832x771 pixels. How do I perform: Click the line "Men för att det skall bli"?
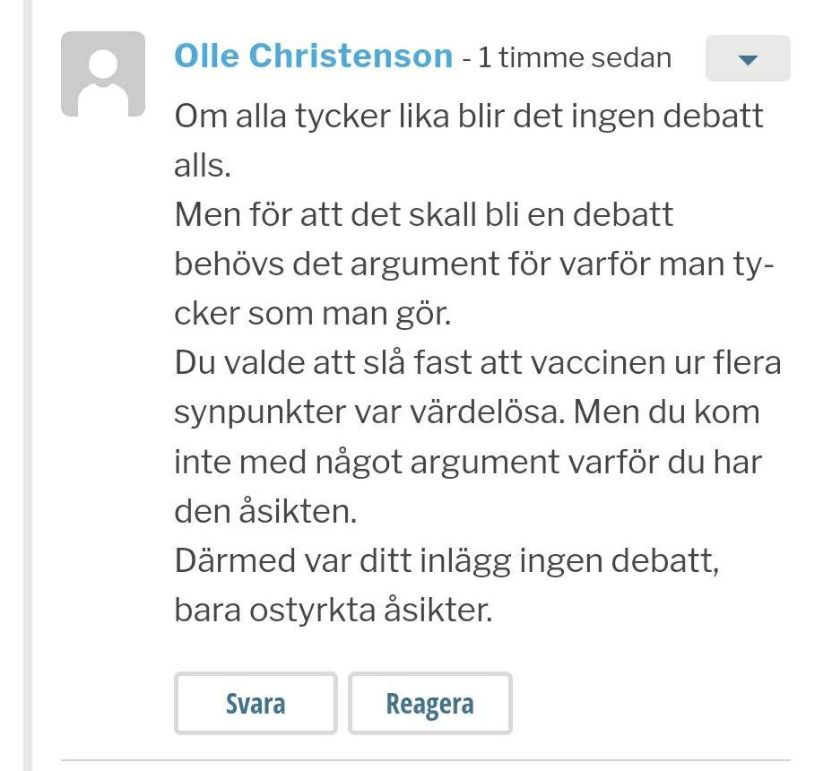[423, 215]
